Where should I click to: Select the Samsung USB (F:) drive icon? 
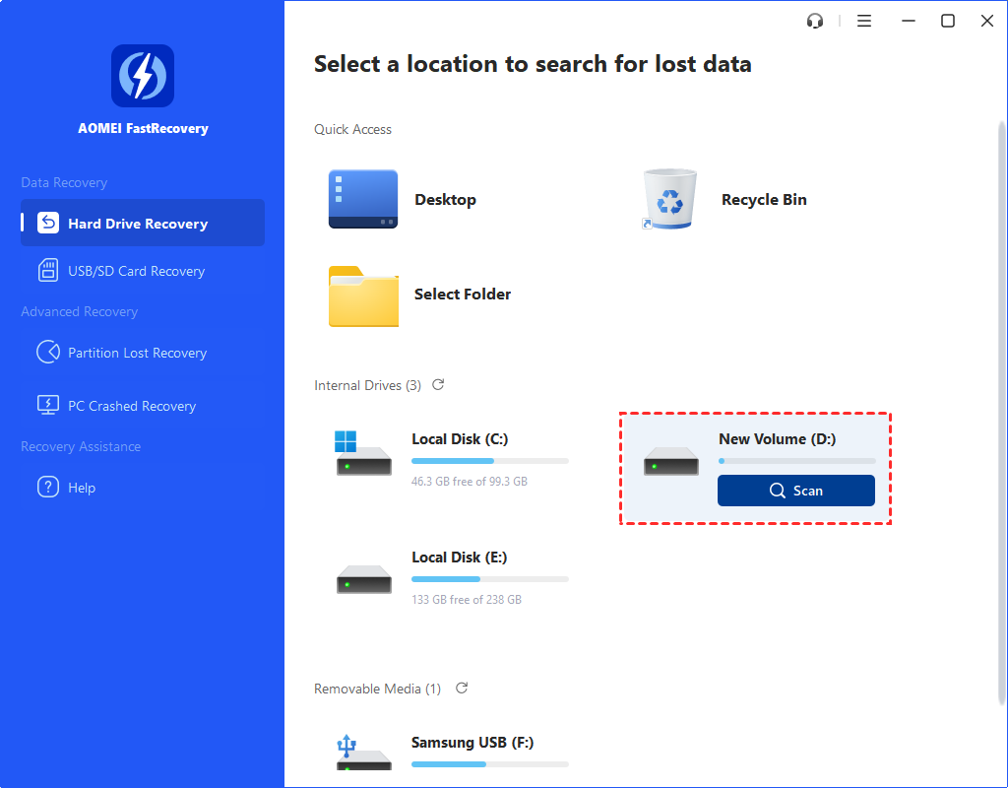tap(364, 753)
